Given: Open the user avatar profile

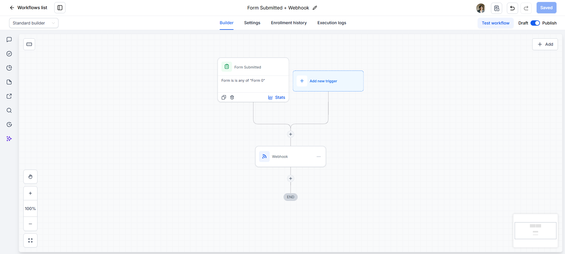Looking at the screenshot, I should 481,8.
